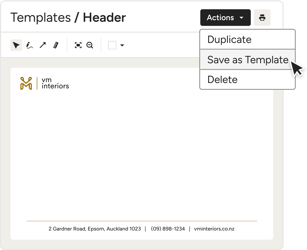The height and width of the screenshot is (250, 307).
Task: Click the vminteriors.co.nz website text
Action: [214, 229]
